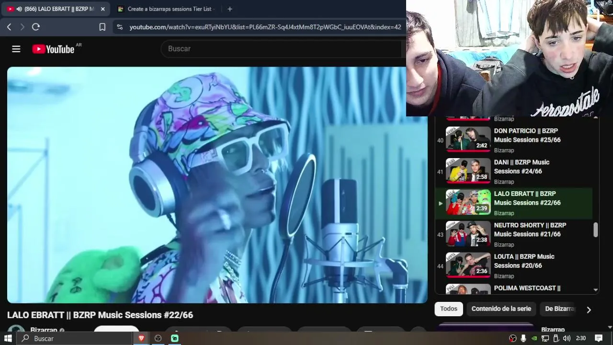613x345 pixels.
Task: Click the Windows taskbar Buscar search box
Action: point(75,338)
